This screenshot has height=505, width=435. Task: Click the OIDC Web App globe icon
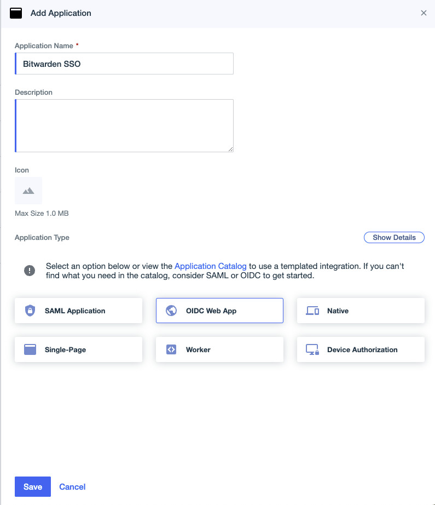tap(171, 311)
